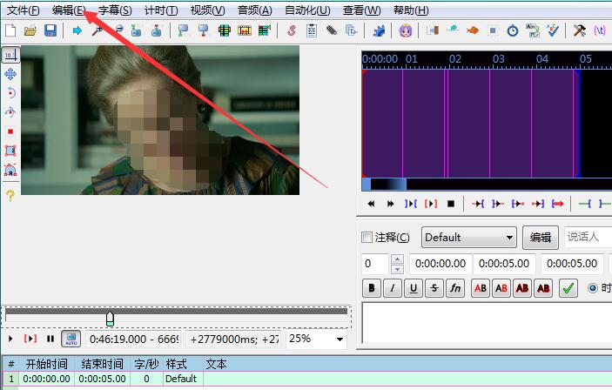Click the 编辑 style edit button
Image resolution: width=612 pixels, height=390 pixels.
pos(540,238)
